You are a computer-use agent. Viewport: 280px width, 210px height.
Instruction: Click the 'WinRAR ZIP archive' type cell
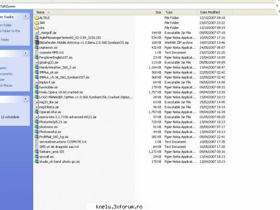179,43
